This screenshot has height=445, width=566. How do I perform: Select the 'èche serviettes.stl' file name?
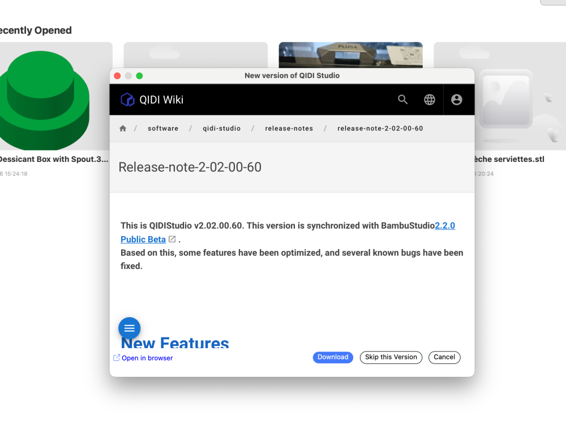coord(509,159)
